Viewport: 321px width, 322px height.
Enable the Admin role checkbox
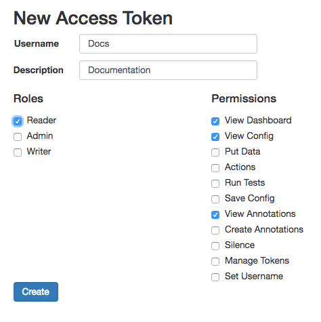click(18, 137)
